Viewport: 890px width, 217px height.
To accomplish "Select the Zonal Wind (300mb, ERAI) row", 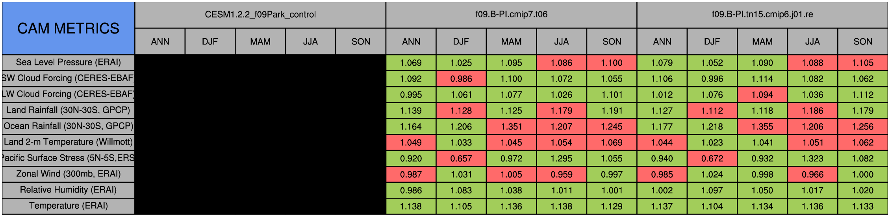I will pyautogui.click(x=68, y=174).
